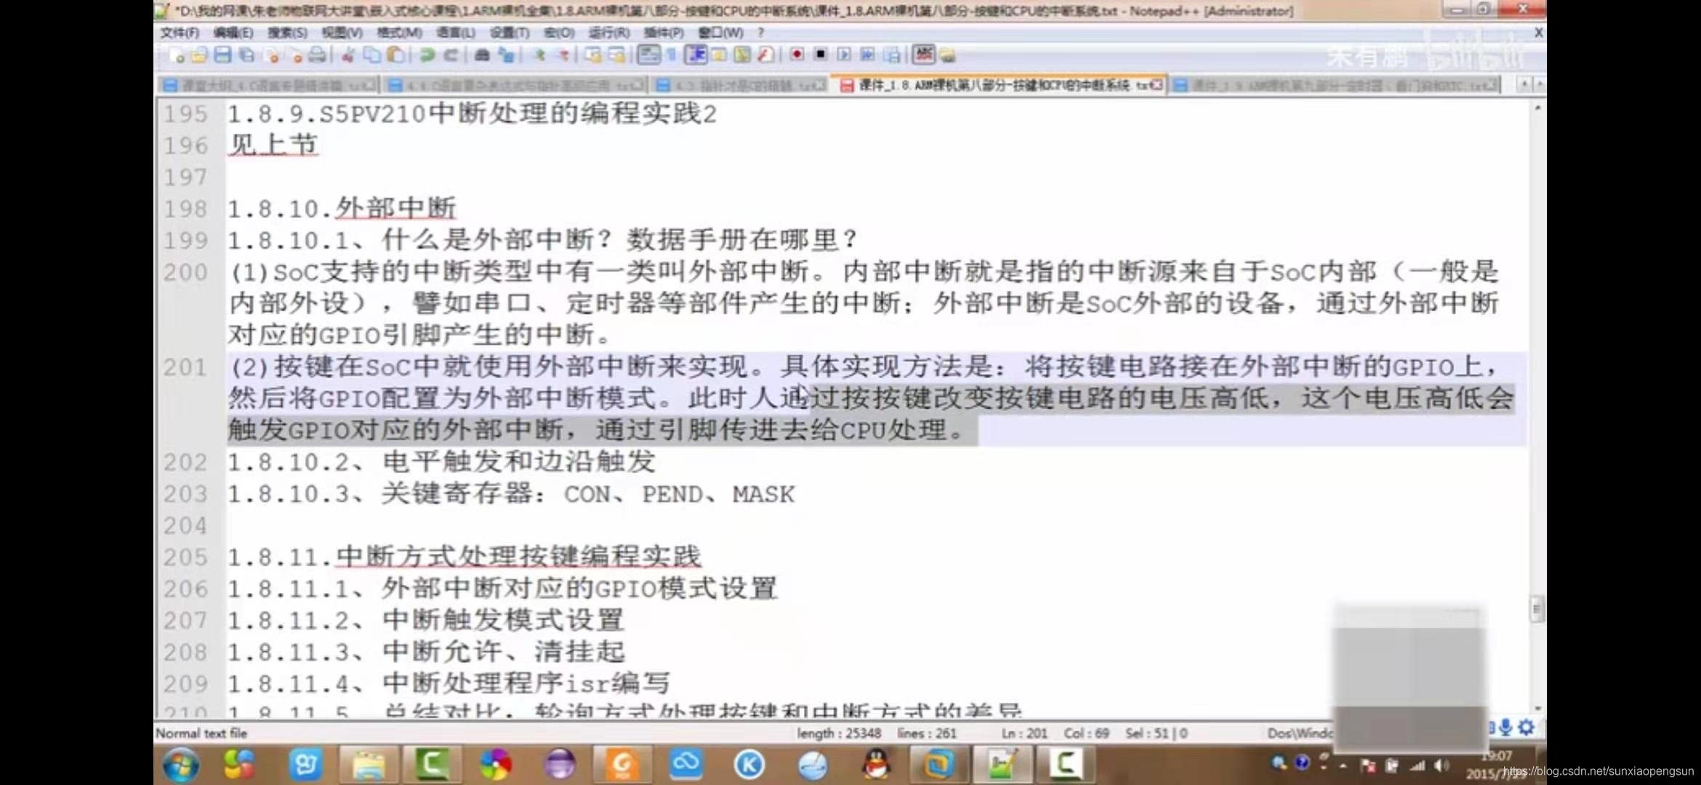Click the Print toolbar icon
Viewport: 1701px width, 785px height.
pos(317,55)
